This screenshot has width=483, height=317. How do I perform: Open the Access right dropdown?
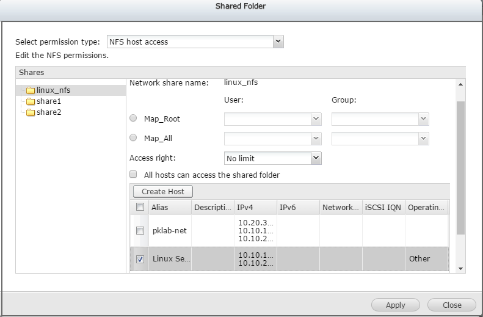315,158
